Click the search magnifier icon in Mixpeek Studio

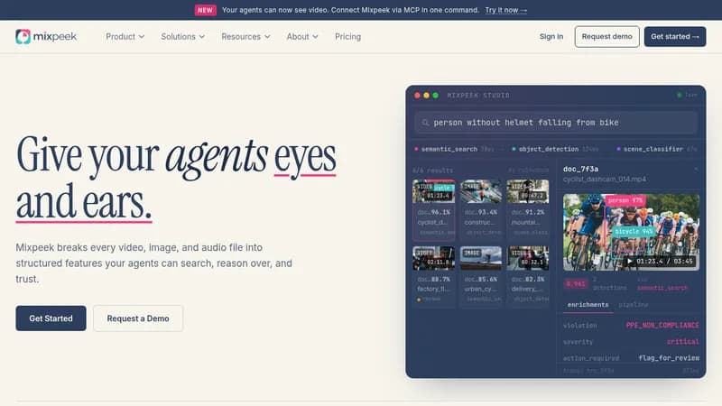[425, 123]
